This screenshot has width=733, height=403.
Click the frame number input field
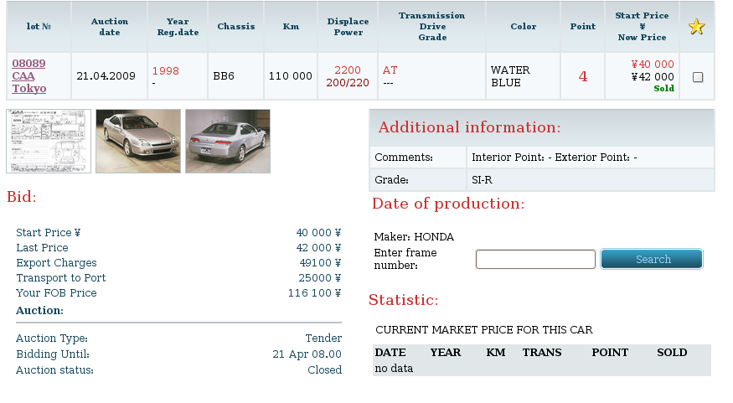point(535,259)
